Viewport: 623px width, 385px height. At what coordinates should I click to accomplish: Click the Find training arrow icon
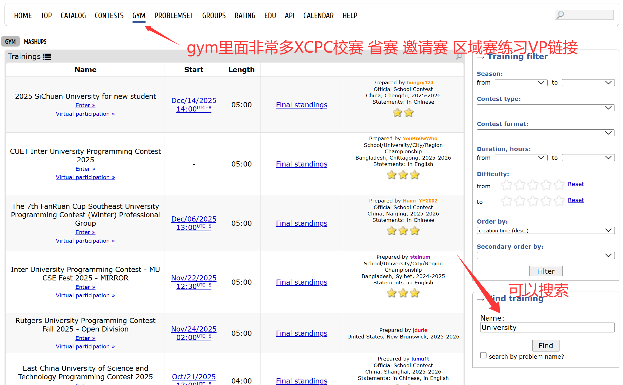tap(480, 299)
